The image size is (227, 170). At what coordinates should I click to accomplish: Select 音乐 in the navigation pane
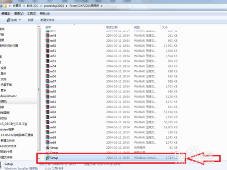coord(4,90)
